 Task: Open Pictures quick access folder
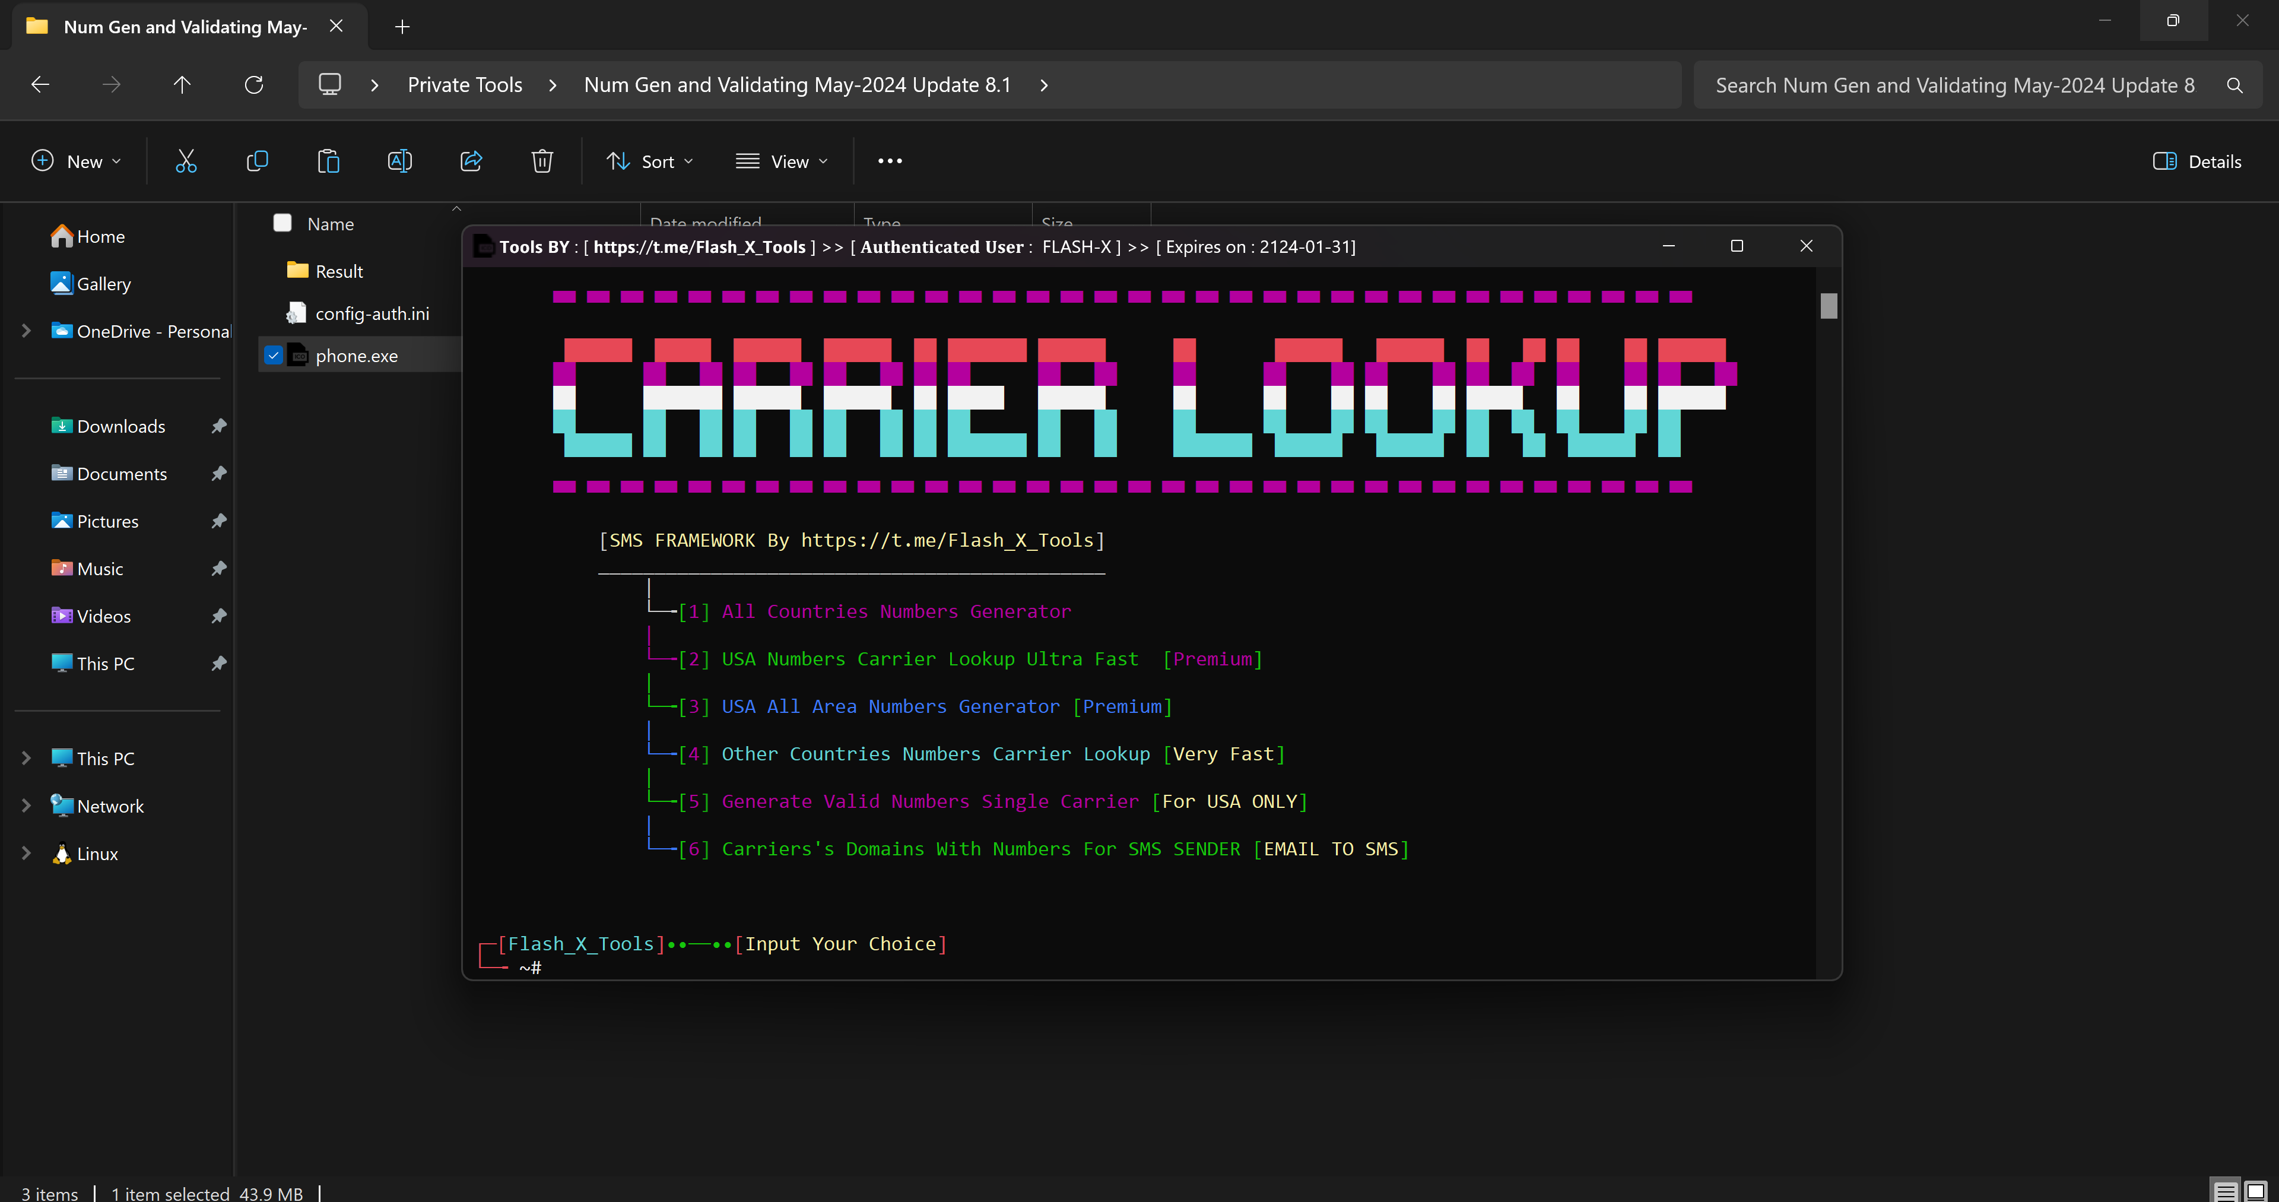click(x=95, y=521)
